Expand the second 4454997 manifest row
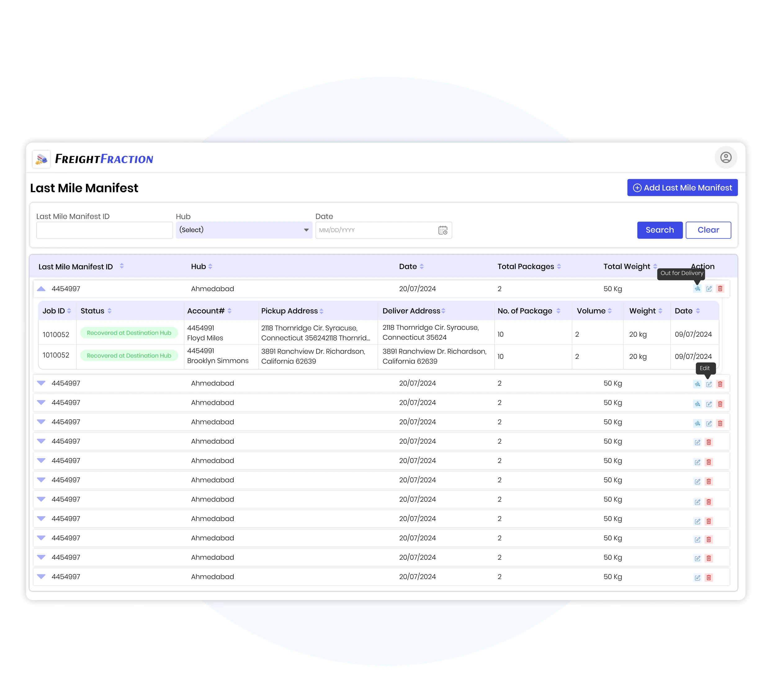 41,383
